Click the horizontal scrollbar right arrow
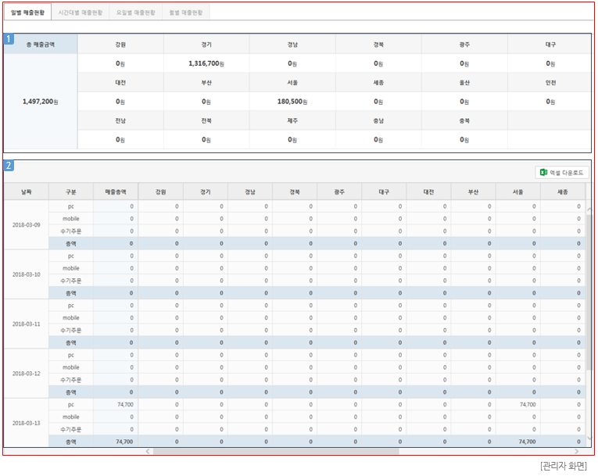 577,451
